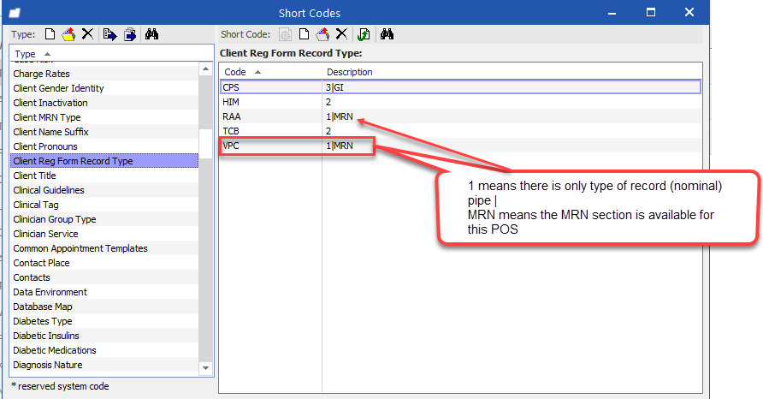This screenshot has width=763, height=399.
Task: Click the HIM row description value 2
Action: point(328,102)
